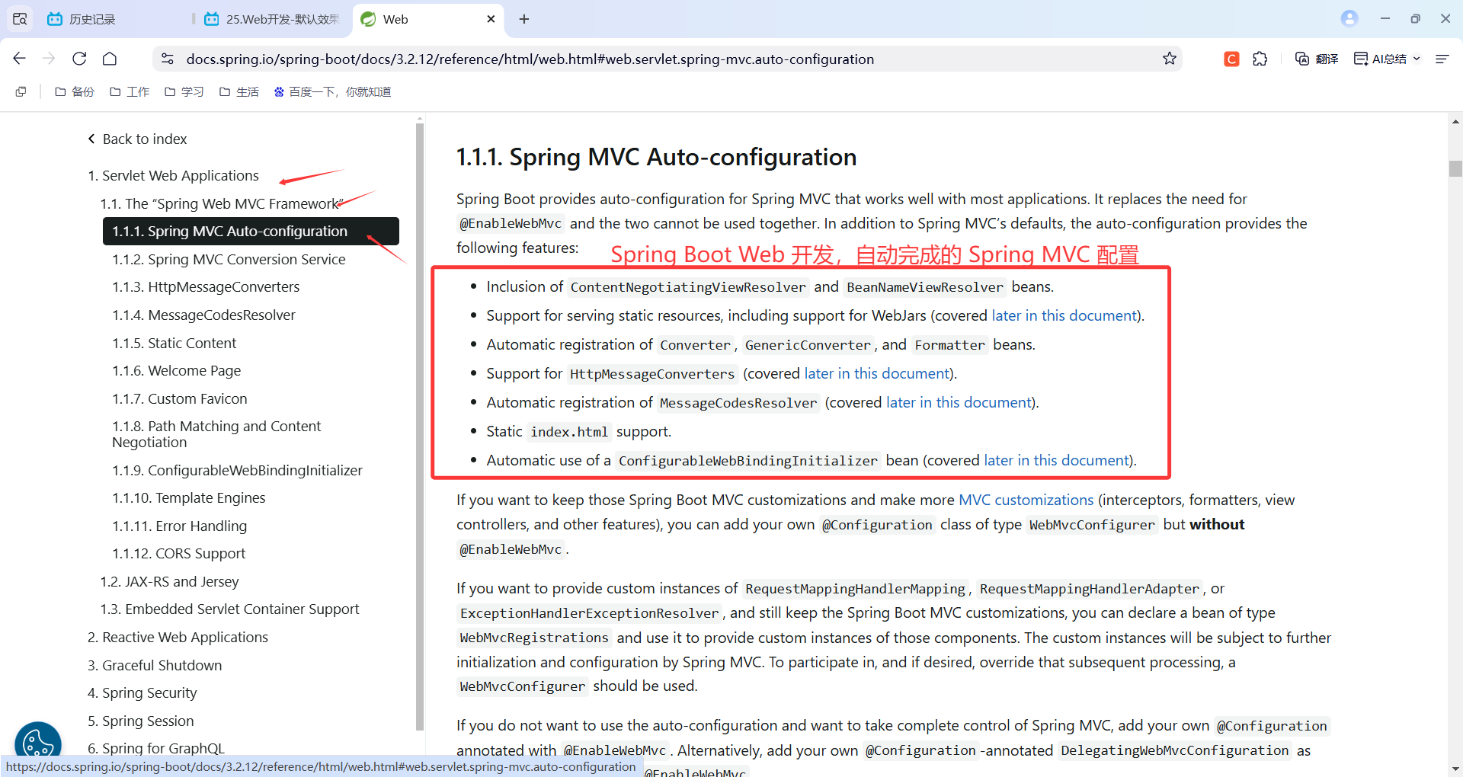Go forward with the forward arrow
Viewport: 1463px width, 777px height.
(x=50, y=59)
